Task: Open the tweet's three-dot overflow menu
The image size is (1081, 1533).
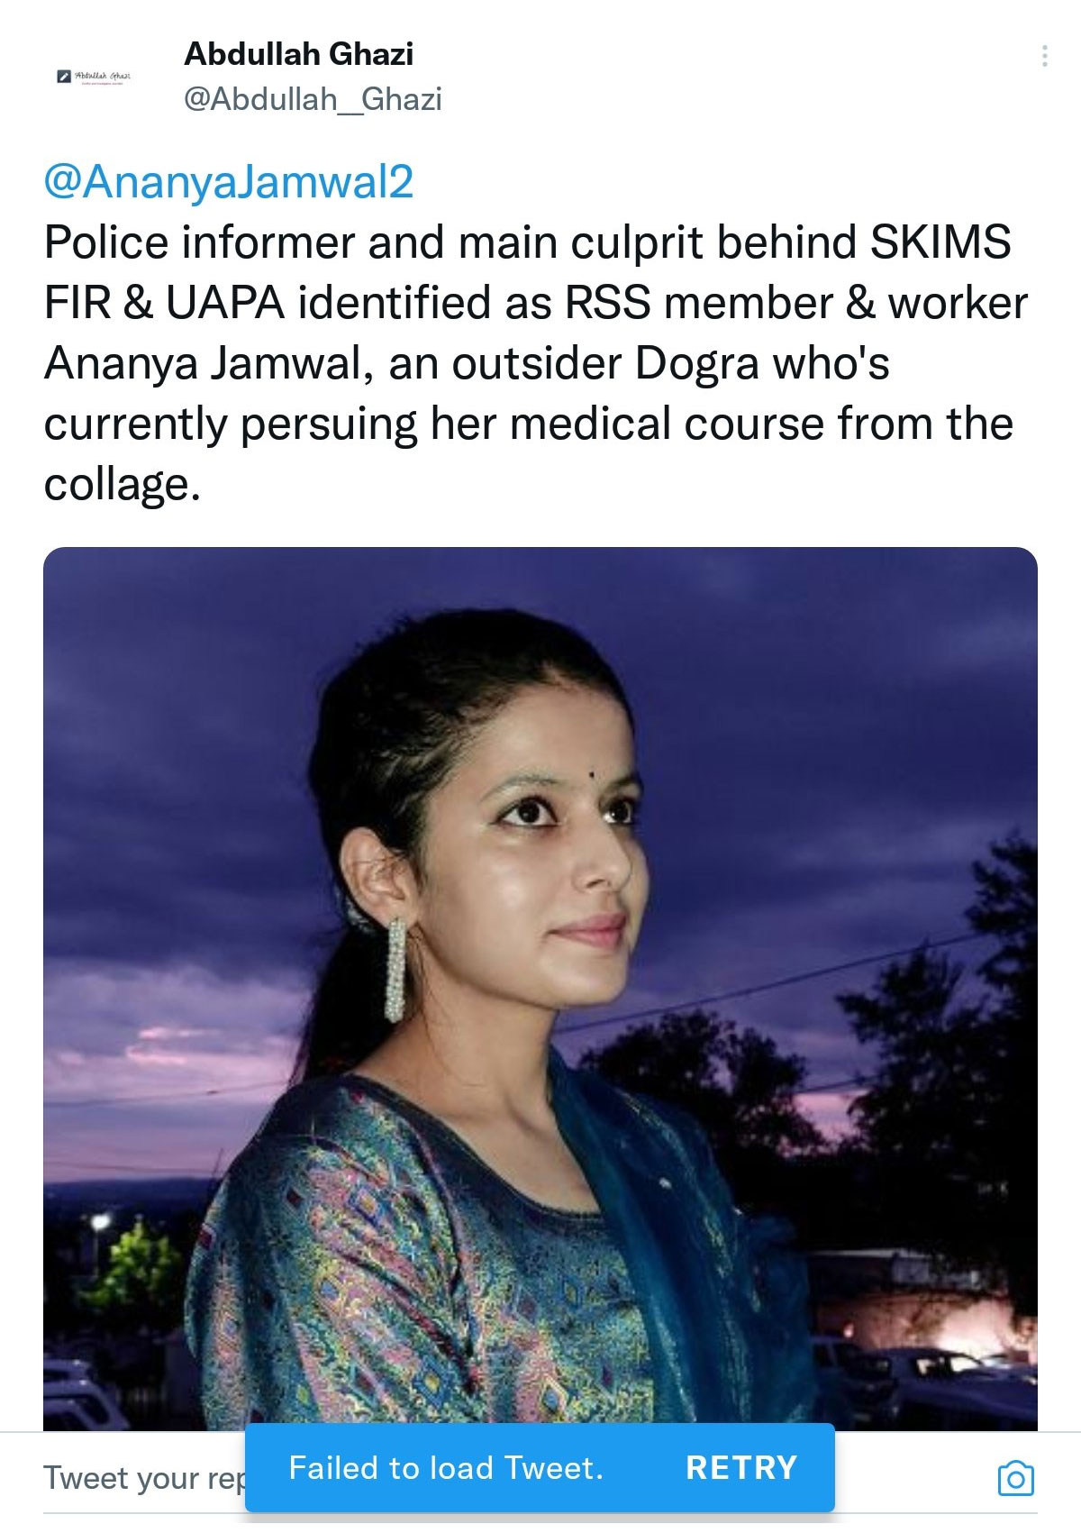Action: [x=1044, y=56]
